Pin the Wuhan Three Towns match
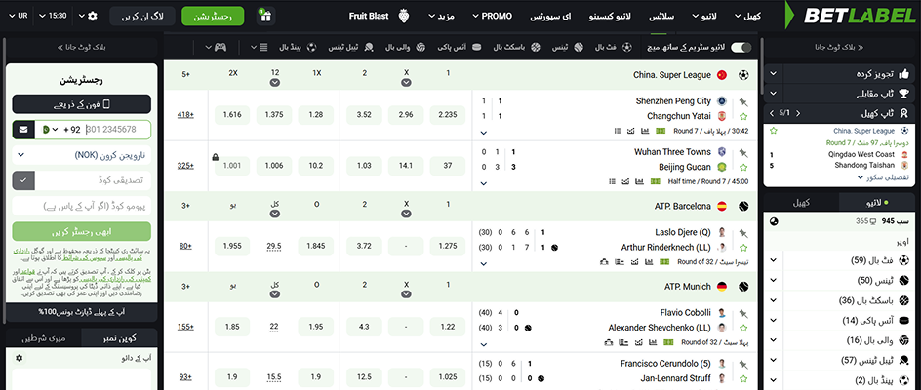Screen dimensions: 921x390 [743, 152]
